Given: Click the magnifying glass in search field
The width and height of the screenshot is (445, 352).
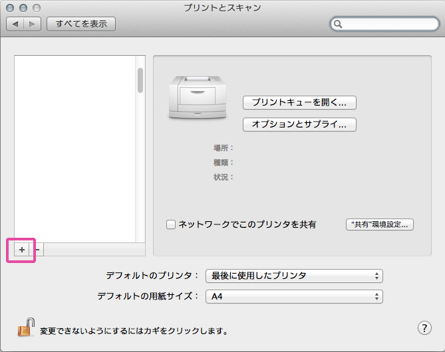Looking at the screenshot, I should tap(338, 25).
